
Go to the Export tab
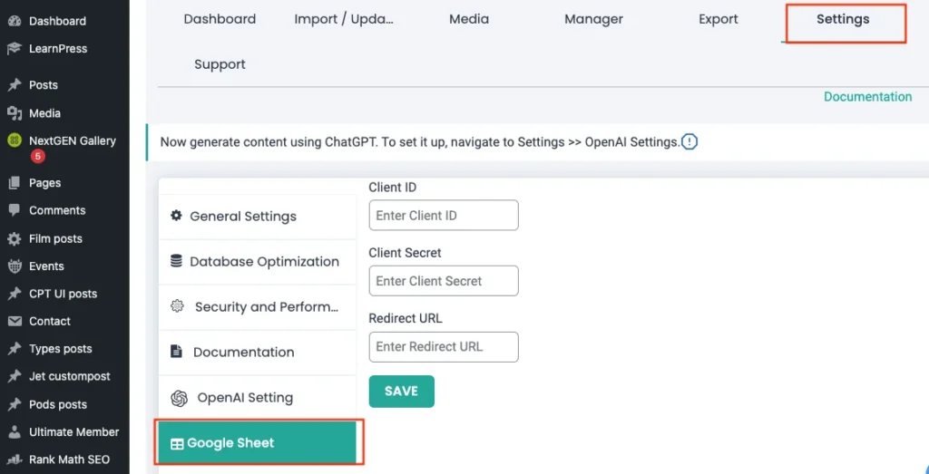click(x=718, y=19)
